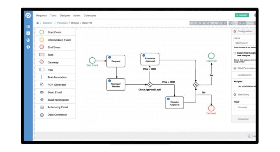Image resolution: width=280 pixels, height=152 pixels.
Task: Click the ProcessMaker logo in the sidebar
Action: 28,16
